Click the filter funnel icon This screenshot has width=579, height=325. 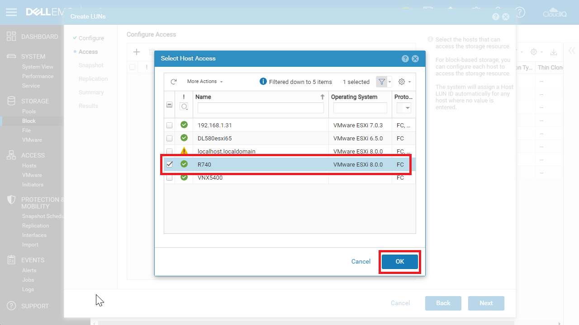382,82
